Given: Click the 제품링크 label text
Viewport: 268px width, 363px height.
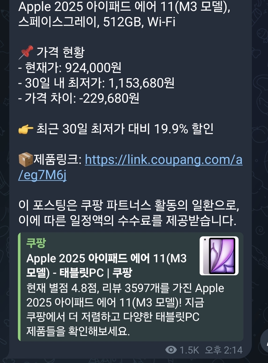Looking at the screenshot, I should [x=57, y=160].
